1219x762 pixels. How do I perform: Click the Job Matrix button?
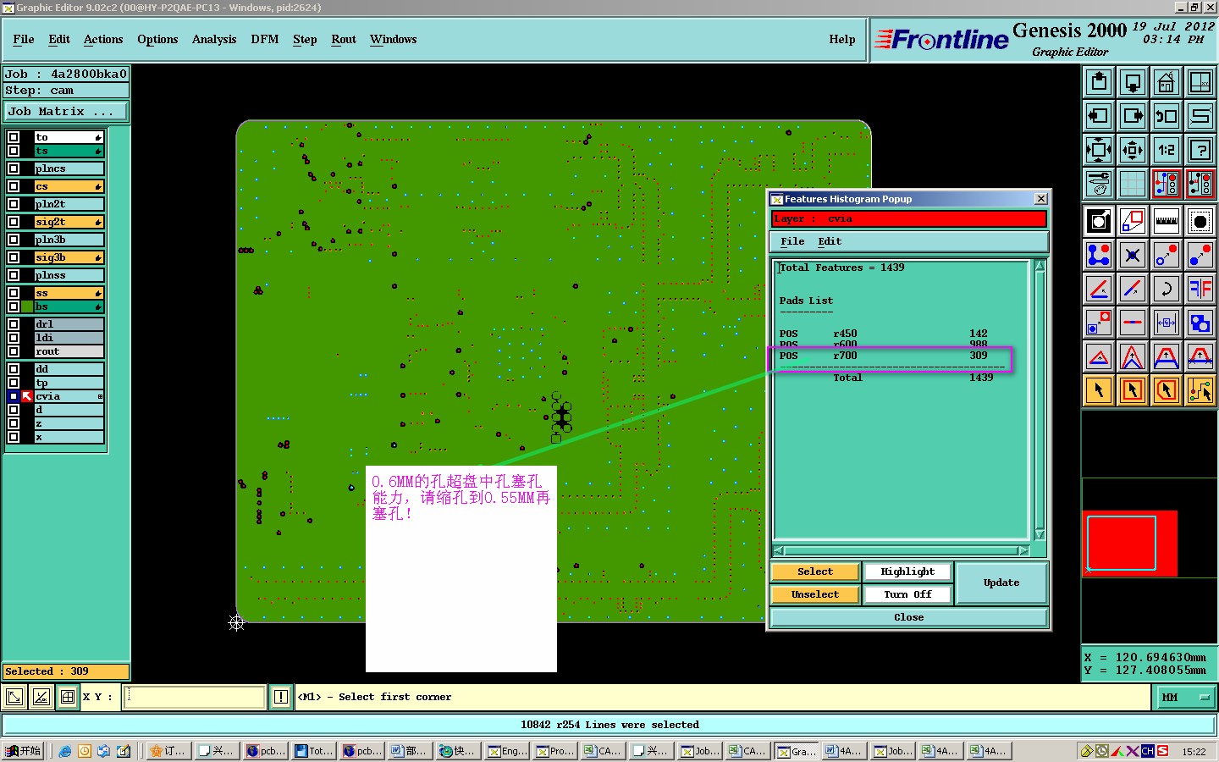66,111
